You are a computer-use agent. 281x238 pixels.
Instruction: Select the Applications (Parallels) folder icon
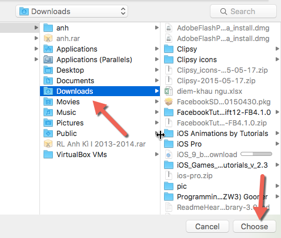pos(48,59)
